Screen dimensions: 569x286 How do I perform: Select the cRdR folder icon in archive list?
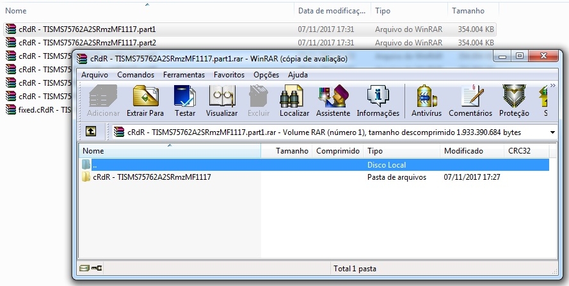coord(86,177)
